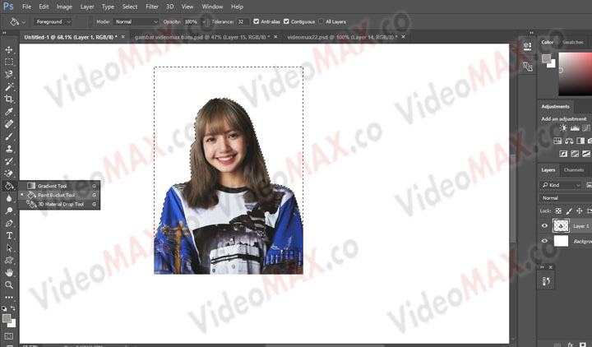Select the Dodge tool
The height and width of the screenshot is (347, 592).
pos(9,211)
